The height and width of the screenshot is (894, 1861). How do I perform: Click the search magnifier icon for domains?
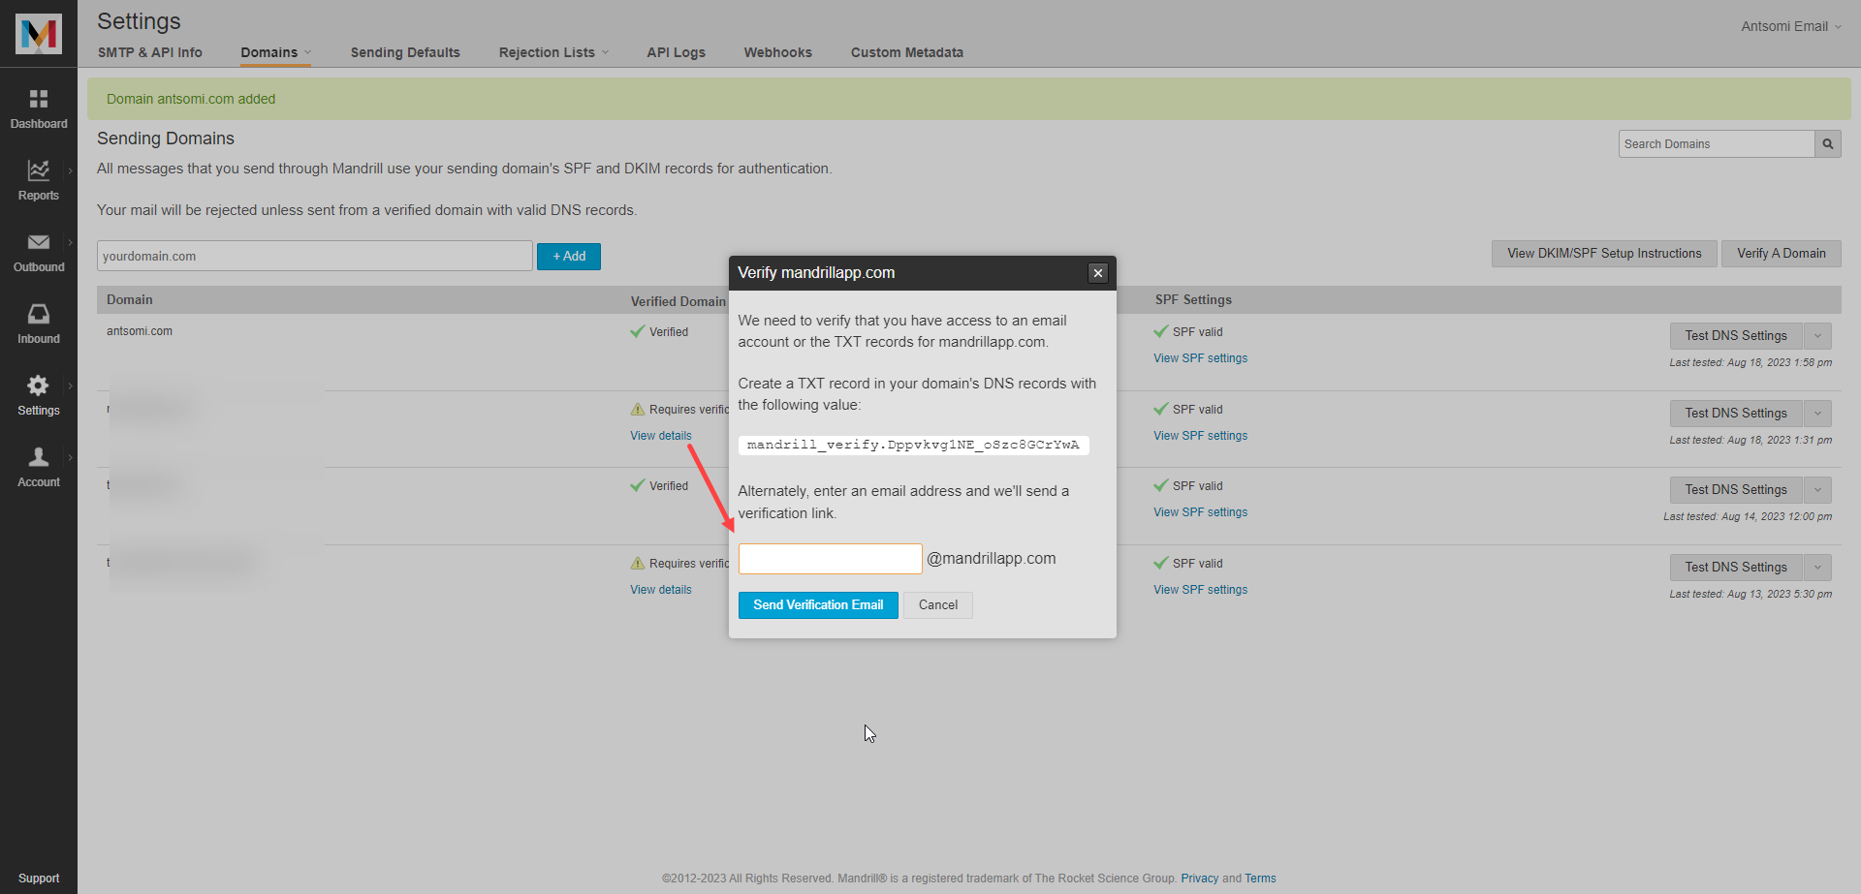click(x=1828, y=144)
